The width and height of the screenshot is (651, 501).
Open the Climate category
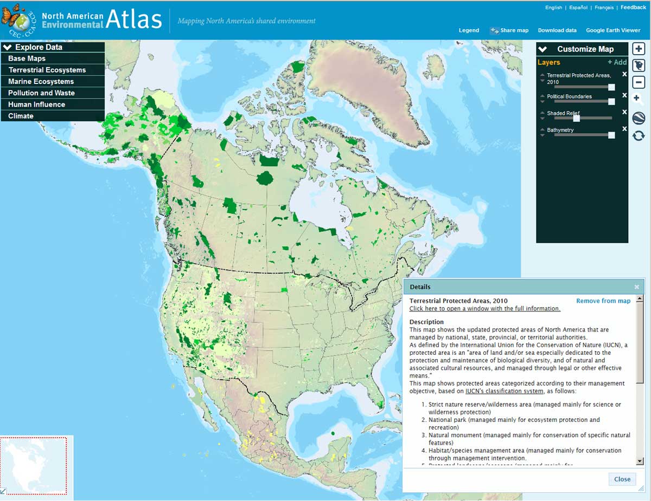click(x=53, y=116)
